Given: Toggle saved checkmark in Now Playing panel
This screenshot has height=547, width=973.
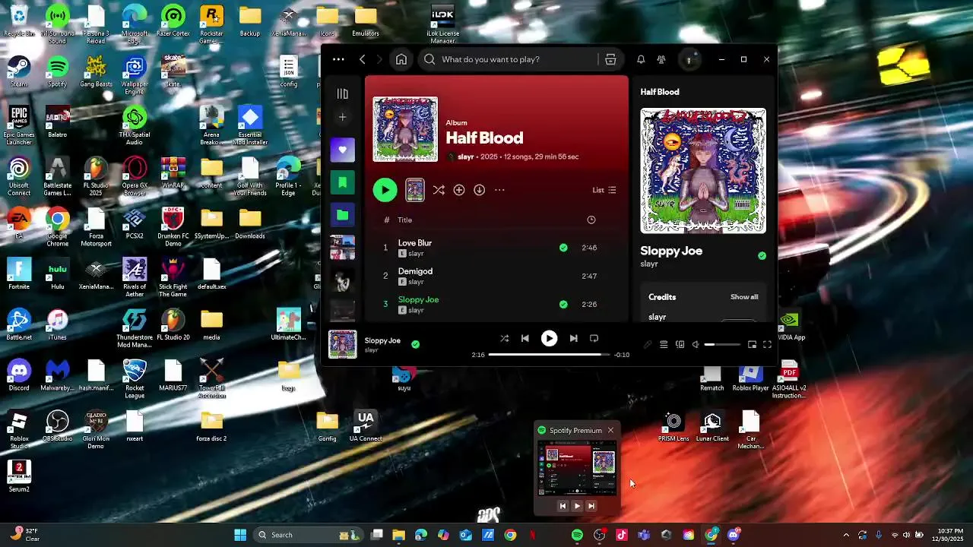Looking at the screenshot, I should pyautogui.click(x=762, y=256).
